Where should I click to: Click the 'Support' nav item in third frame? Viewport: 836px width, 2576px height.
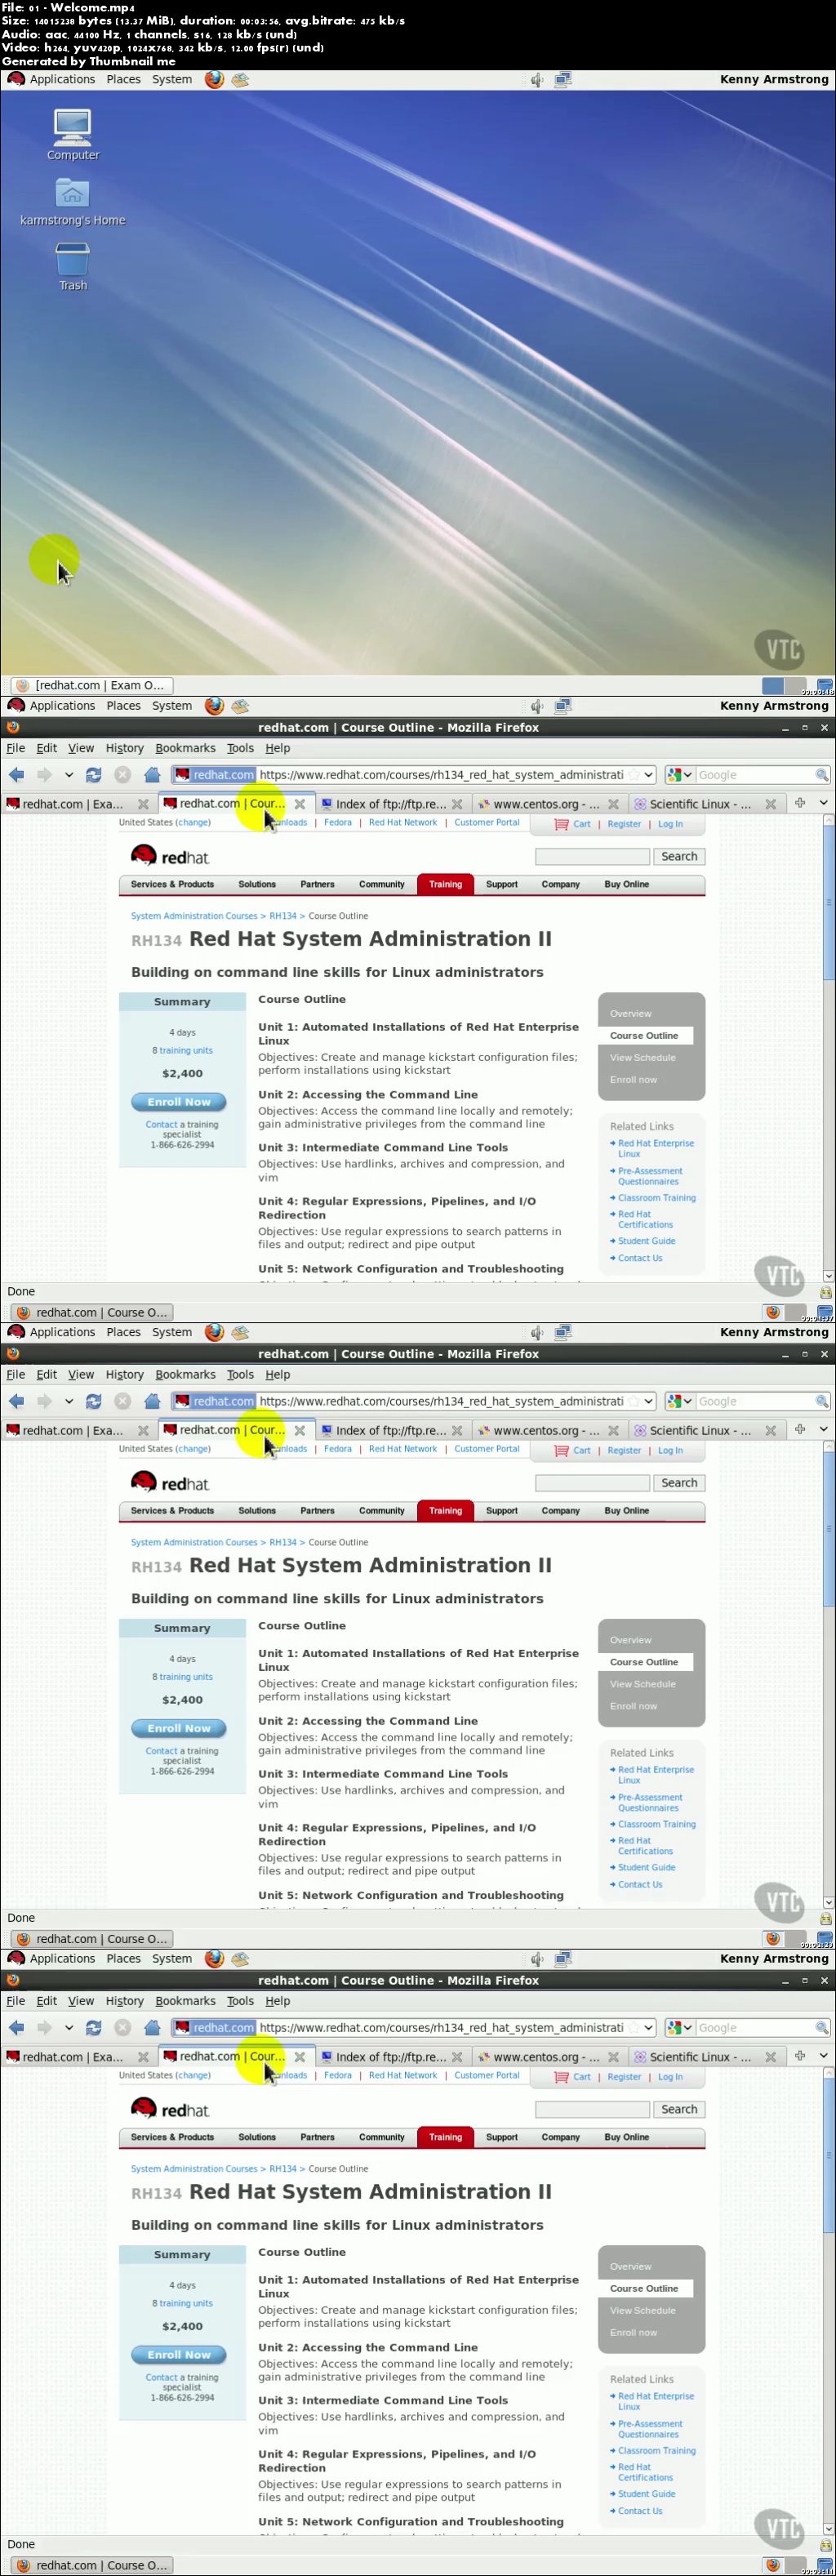501,1511
